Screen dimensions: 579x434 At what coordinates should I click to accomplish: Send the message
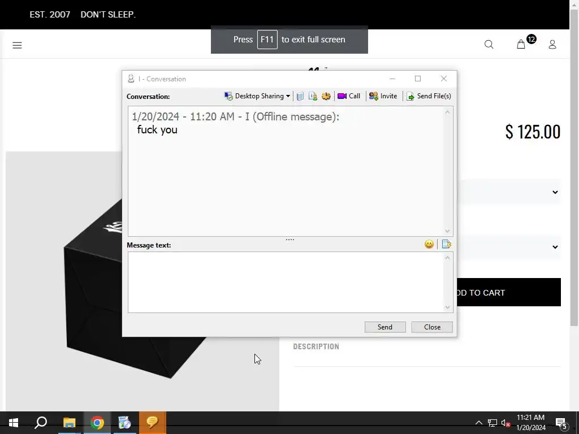pyautogui.click(x=385, y=327)
